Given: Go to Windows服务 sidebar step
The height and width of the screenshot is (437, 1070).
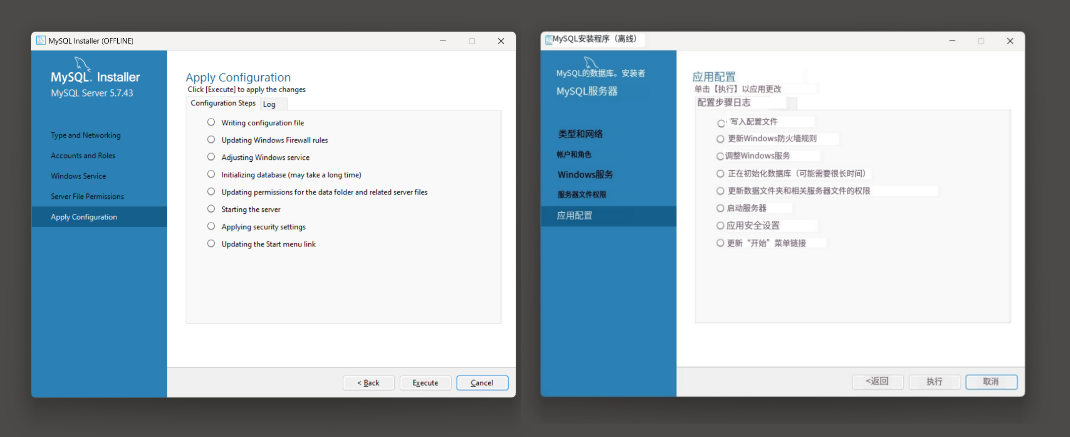Looking at the screenshot, I should tap(585, 174).
